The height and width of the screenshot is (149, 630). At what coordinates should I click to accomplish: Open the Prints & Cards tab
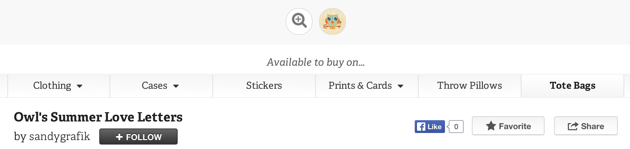[x=367, y=86]
